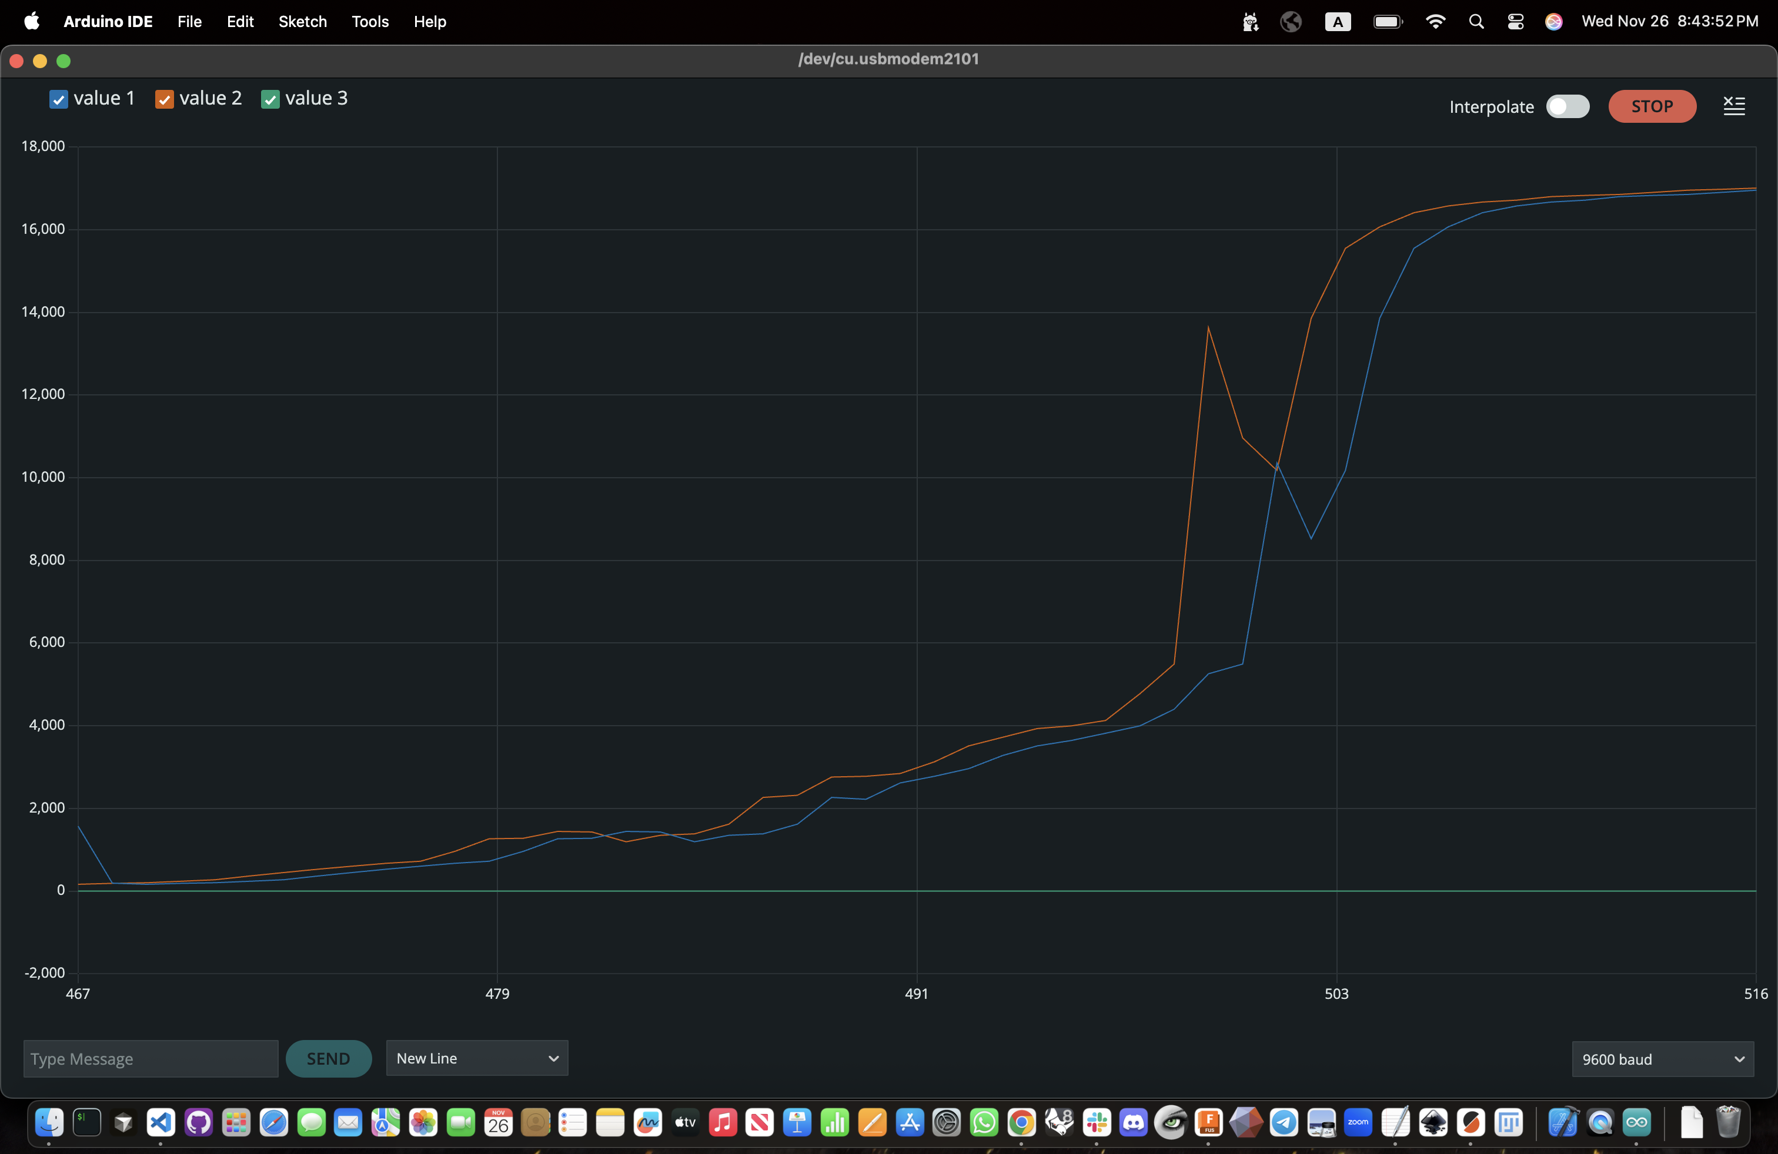Click the SEND button

click(329, 1058)
